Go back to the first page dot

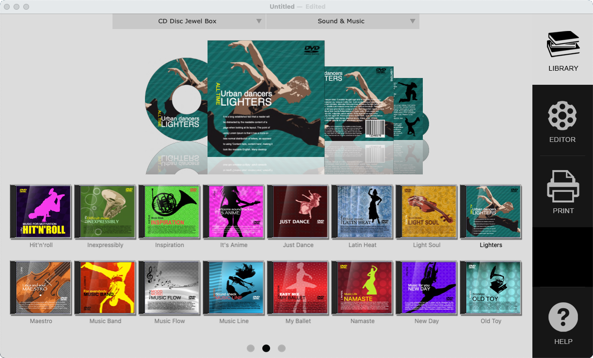click(251, 348)
